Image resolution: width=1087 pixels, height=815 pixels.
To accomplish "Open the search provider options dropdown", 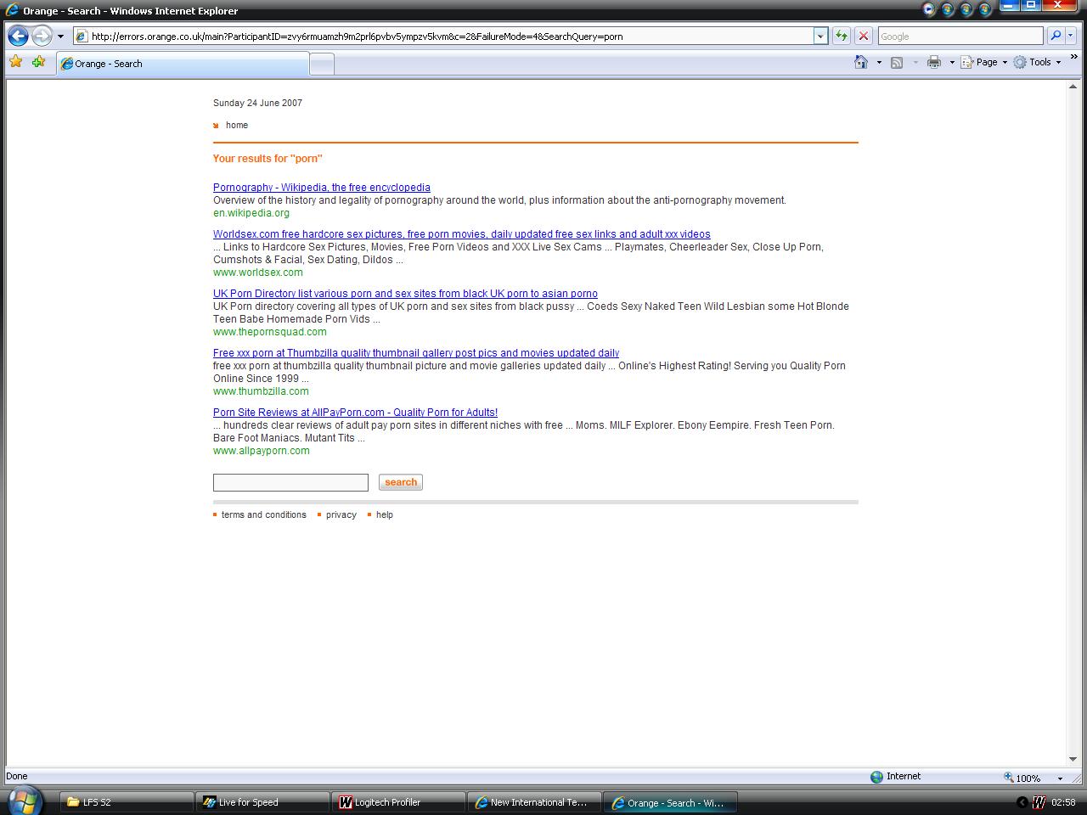I will tap(1070, 36).
